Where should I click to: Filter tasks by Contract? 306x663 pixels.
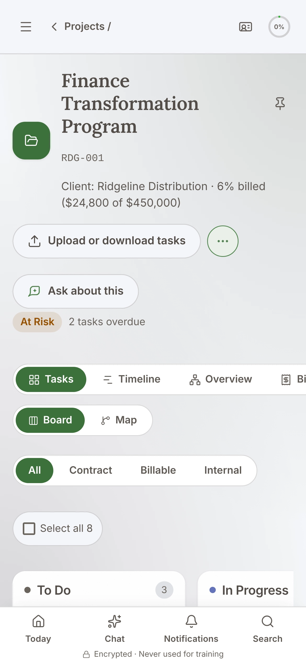tap(90, 471)
